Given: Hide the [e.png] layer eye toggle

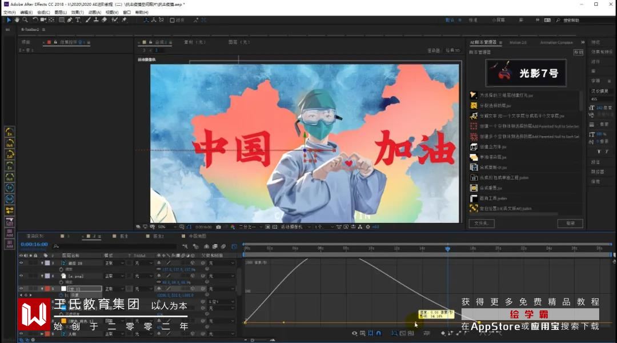Looking at the screenshot, I should pos(21,276).
